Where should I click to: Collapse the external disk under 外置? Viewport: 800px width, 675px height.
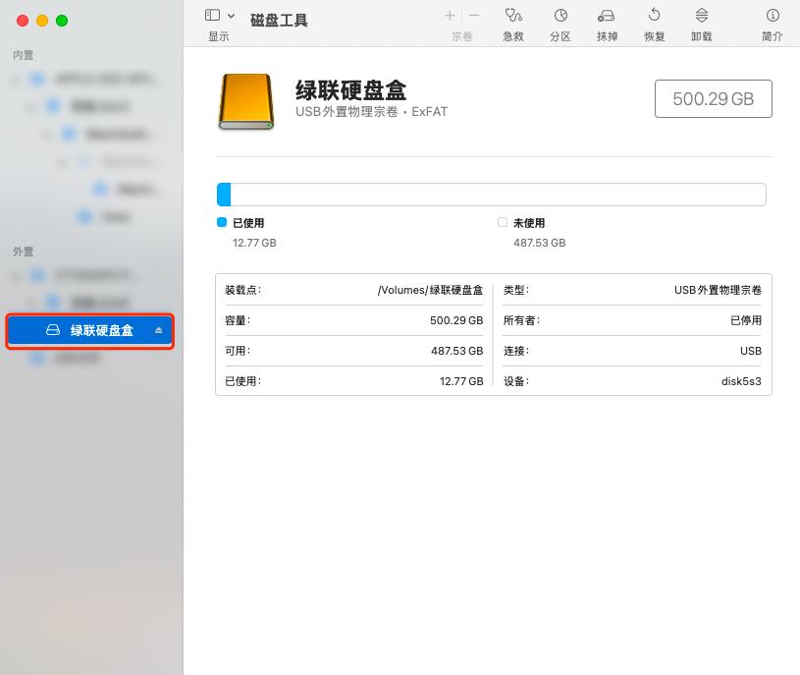(x=14, y=275)
